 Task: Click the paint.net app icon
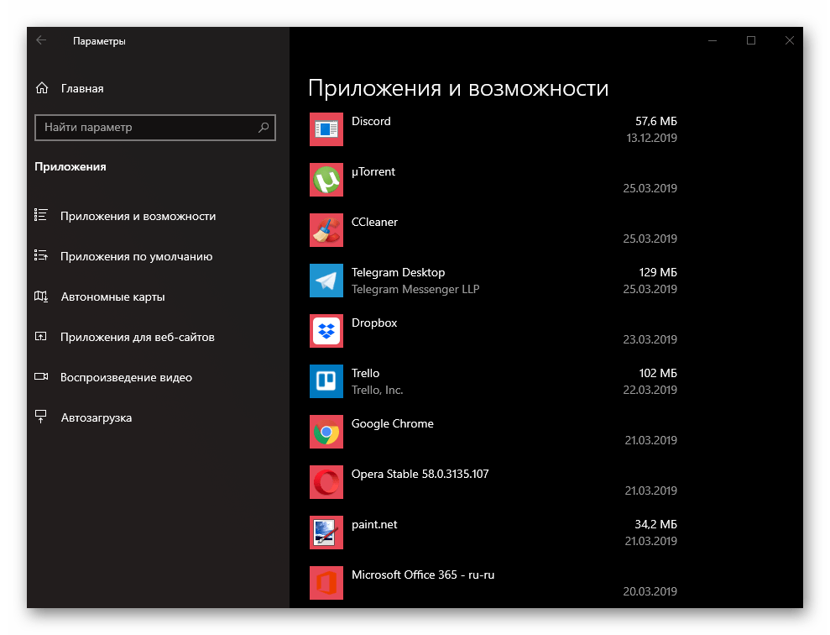point(326,533)
